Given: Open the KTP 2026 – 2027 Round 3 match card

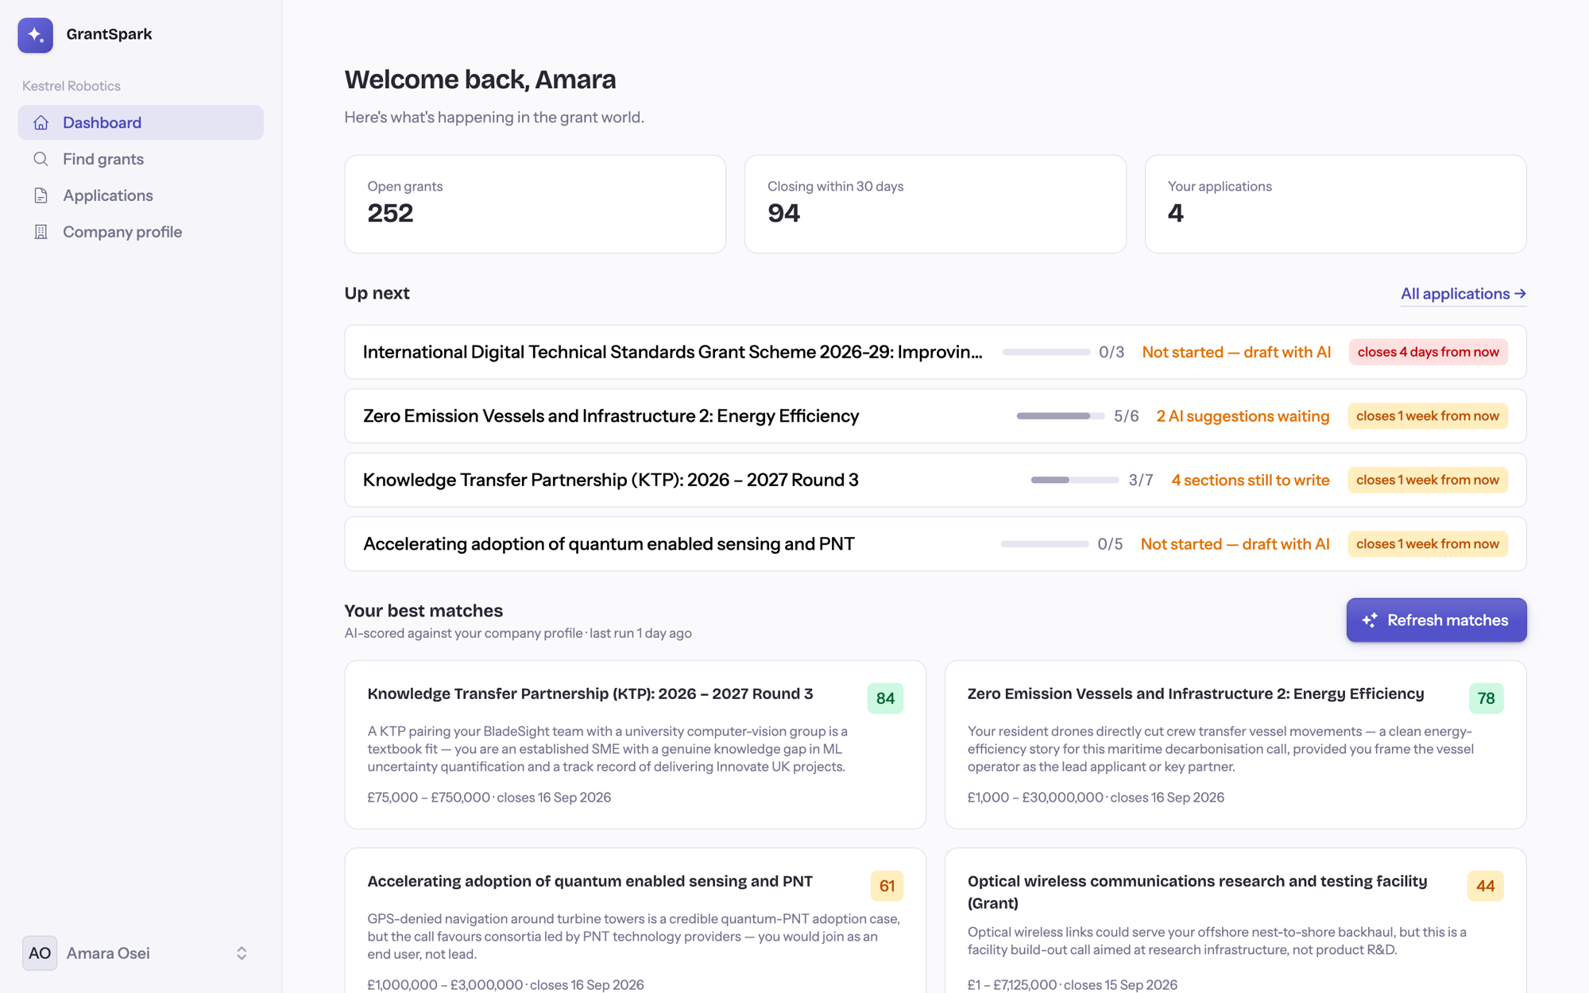Looking at the screenshot, I should click(x=636, y=744).
